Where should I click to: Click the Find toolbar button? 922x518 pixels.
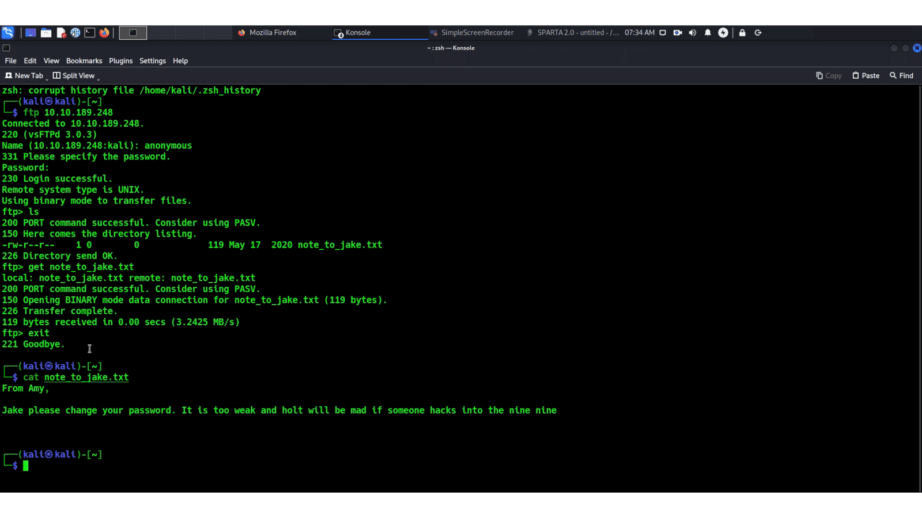[x=901, y=76]
